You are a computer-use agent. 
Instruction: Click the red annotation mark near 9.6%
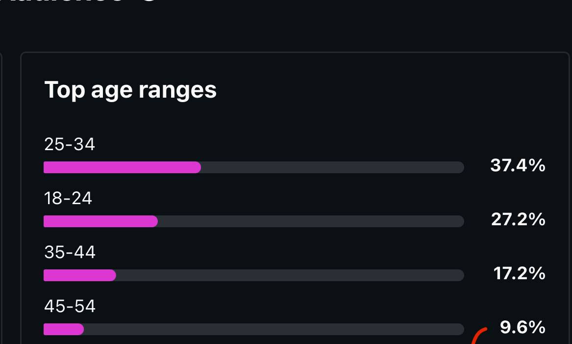(x=478, y=336)
